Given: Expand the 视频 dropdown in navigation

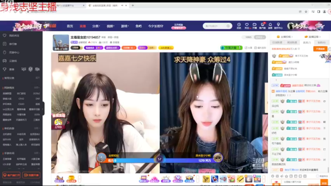Looking at the screenshot, I should pos(110,26).
